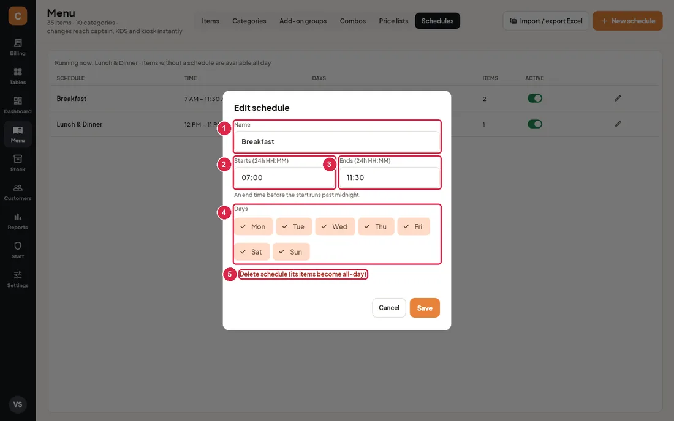Screen dimensions: 674x421
Task: Toggle Breakfast schedule active switch
Action: tap(535, 99)
